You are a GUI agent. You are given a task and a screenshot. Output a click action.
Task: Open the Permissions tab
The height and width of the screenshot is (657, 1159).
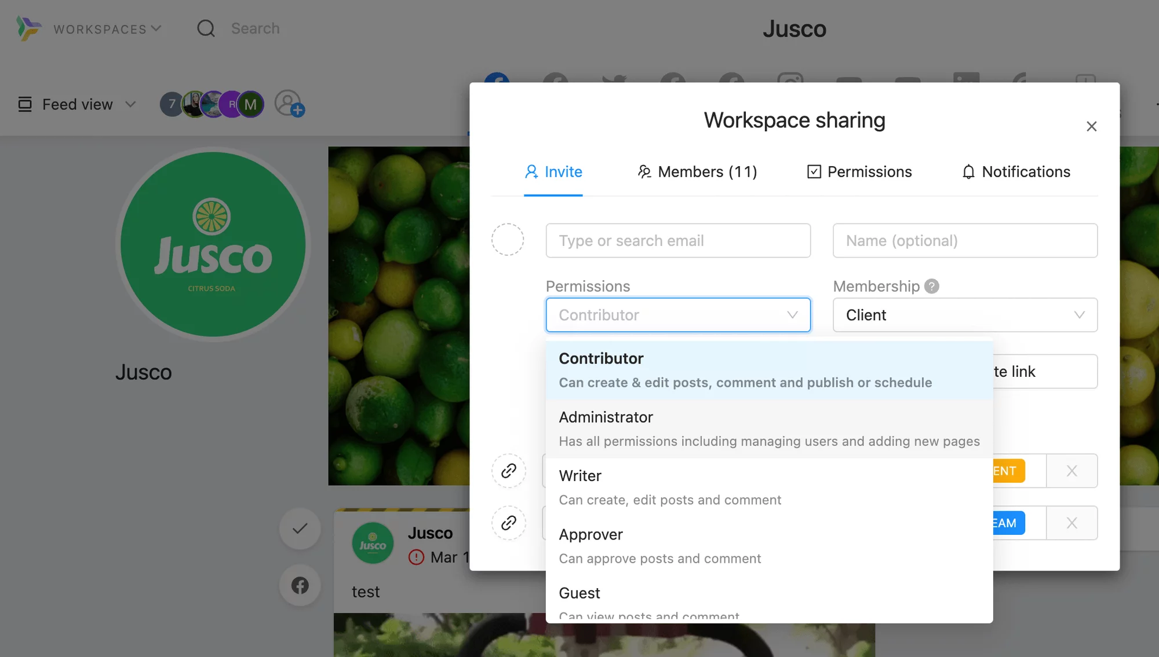pyautogui.click(x=860, y=172)
